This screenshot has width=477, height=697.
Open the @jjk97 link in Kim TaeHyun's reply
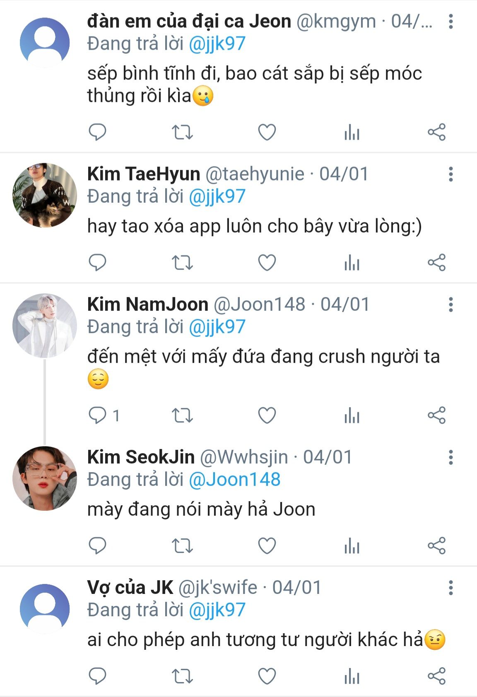pyautogui.click(x=217, y=197)
